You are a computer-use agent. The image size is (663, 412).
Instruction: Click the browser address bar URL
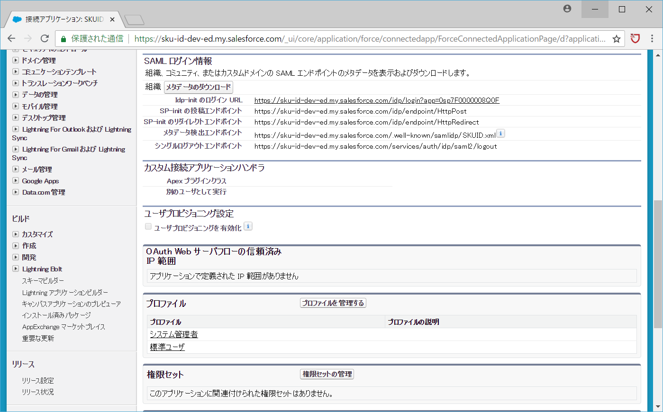(x=370, y=39)
